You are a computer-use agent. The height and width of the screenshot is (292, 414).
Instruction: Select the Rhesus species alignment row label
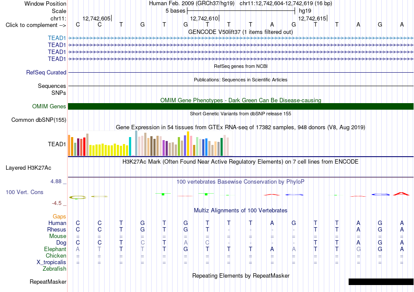pos(57,229)
